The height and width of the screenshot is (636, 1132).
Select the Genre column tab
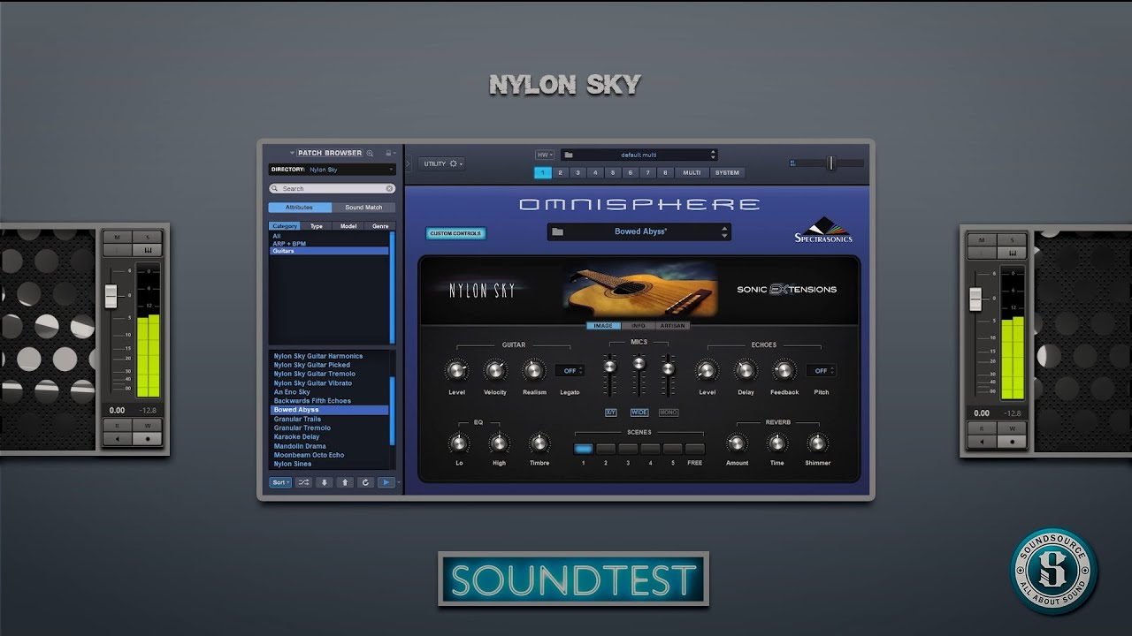coord(380,226)
